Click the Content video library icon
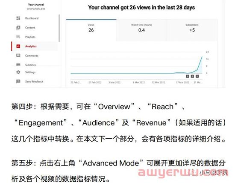The width and height of the screenshot is (235, 183). click(18, 28)
